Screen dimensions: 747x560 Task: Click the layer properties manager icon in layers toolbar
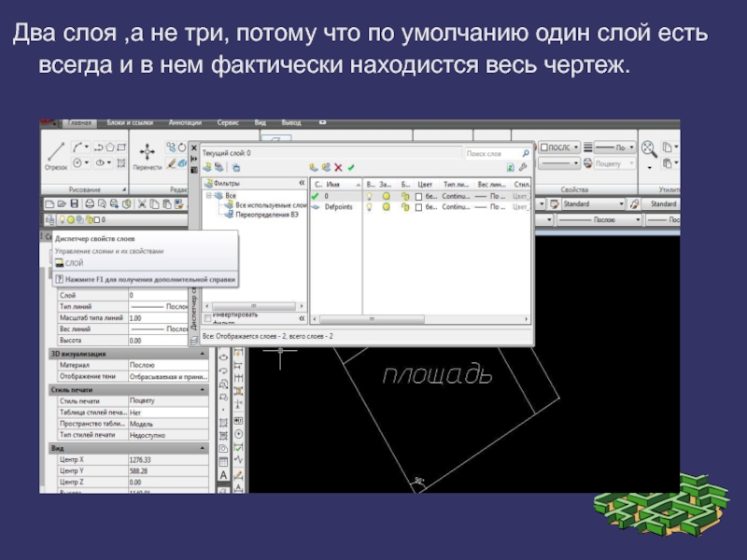[x=49, y=219]
